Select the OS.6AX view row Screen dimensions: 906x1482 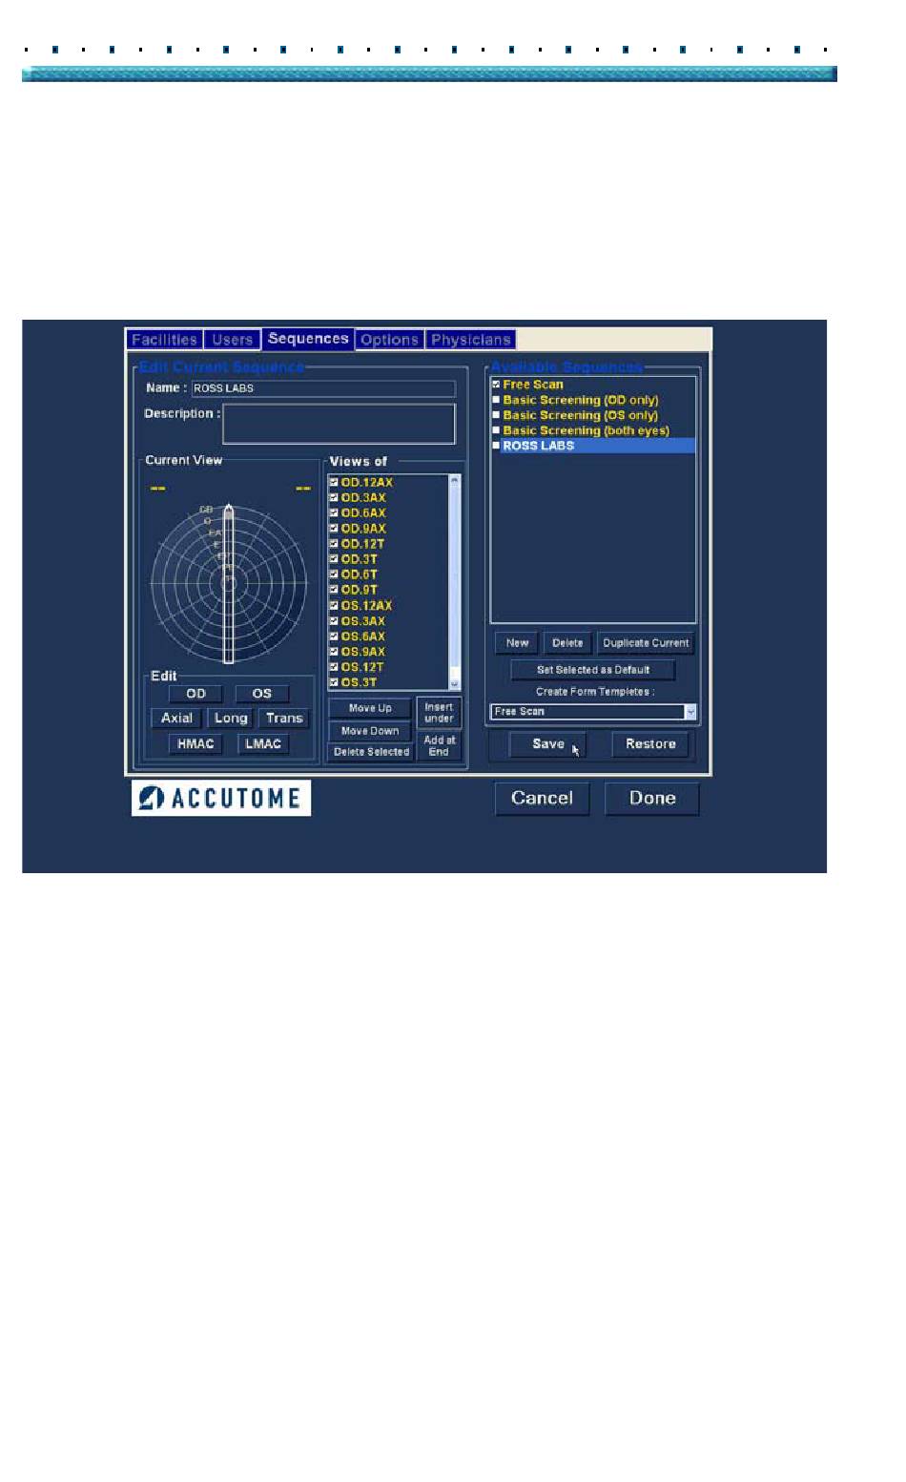pos(363,637)
